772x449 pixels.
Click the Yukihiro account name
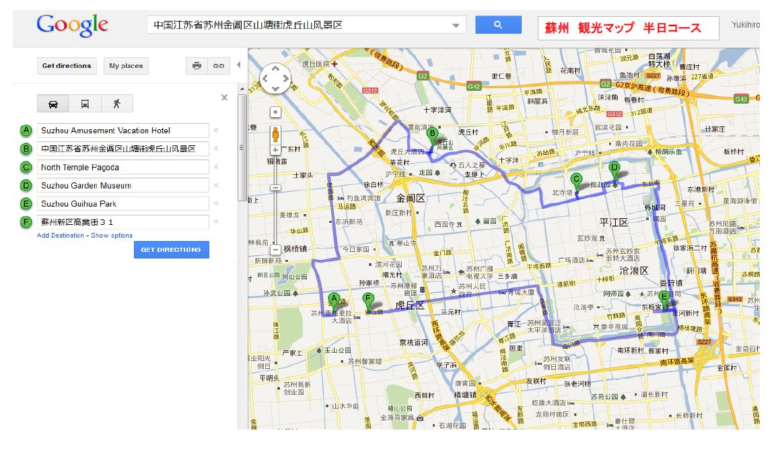coord(745,25)
